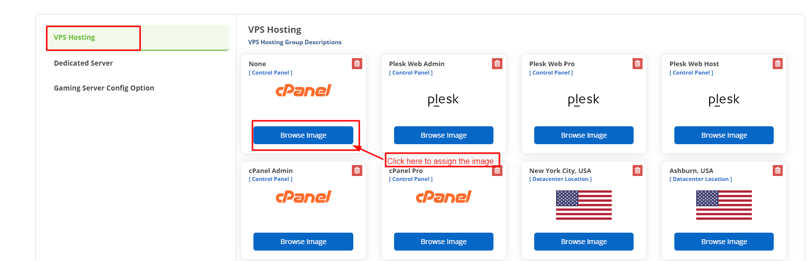Click the Plesk Web Admin logo image
Screen dimensions: 812x261
tap(443, 100)
